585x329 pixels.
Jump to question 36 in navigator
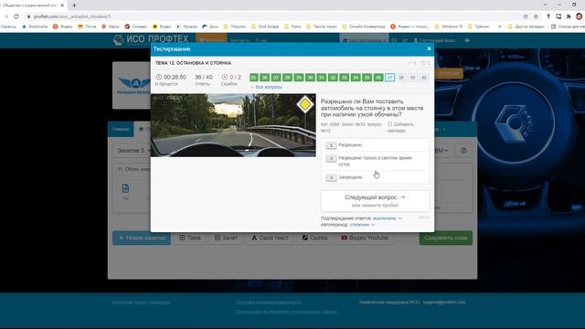coord(378,77)
